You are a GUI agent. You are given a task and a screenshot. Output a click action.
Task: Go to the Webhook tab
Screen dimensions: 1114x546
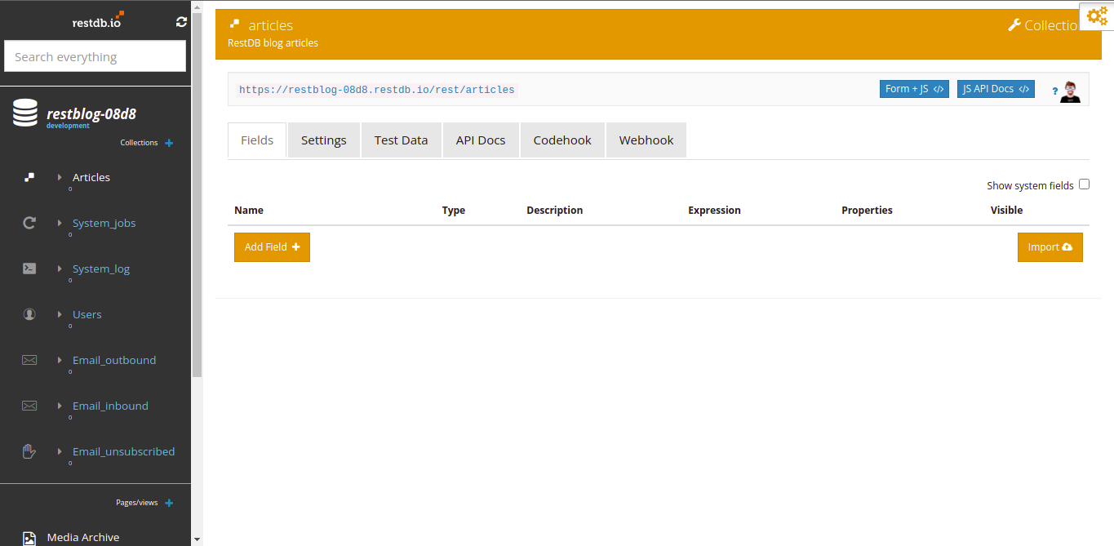pos(646,140)
